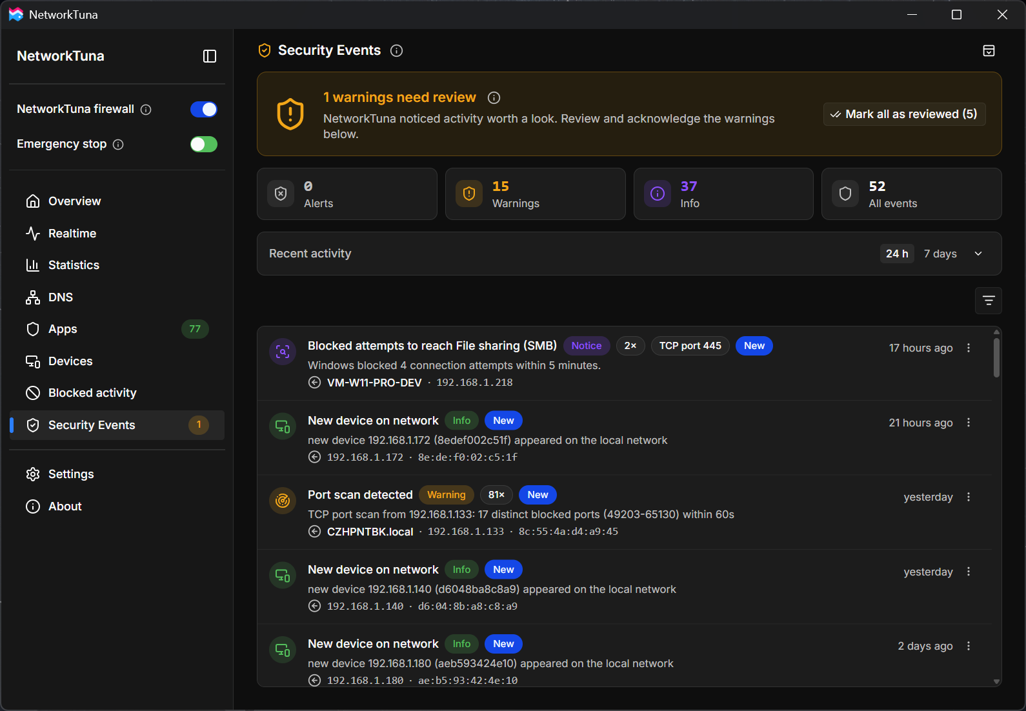The height and width of the screenshot is (711, 1026).
Task: Open the Statistics page
Action: 117,265
